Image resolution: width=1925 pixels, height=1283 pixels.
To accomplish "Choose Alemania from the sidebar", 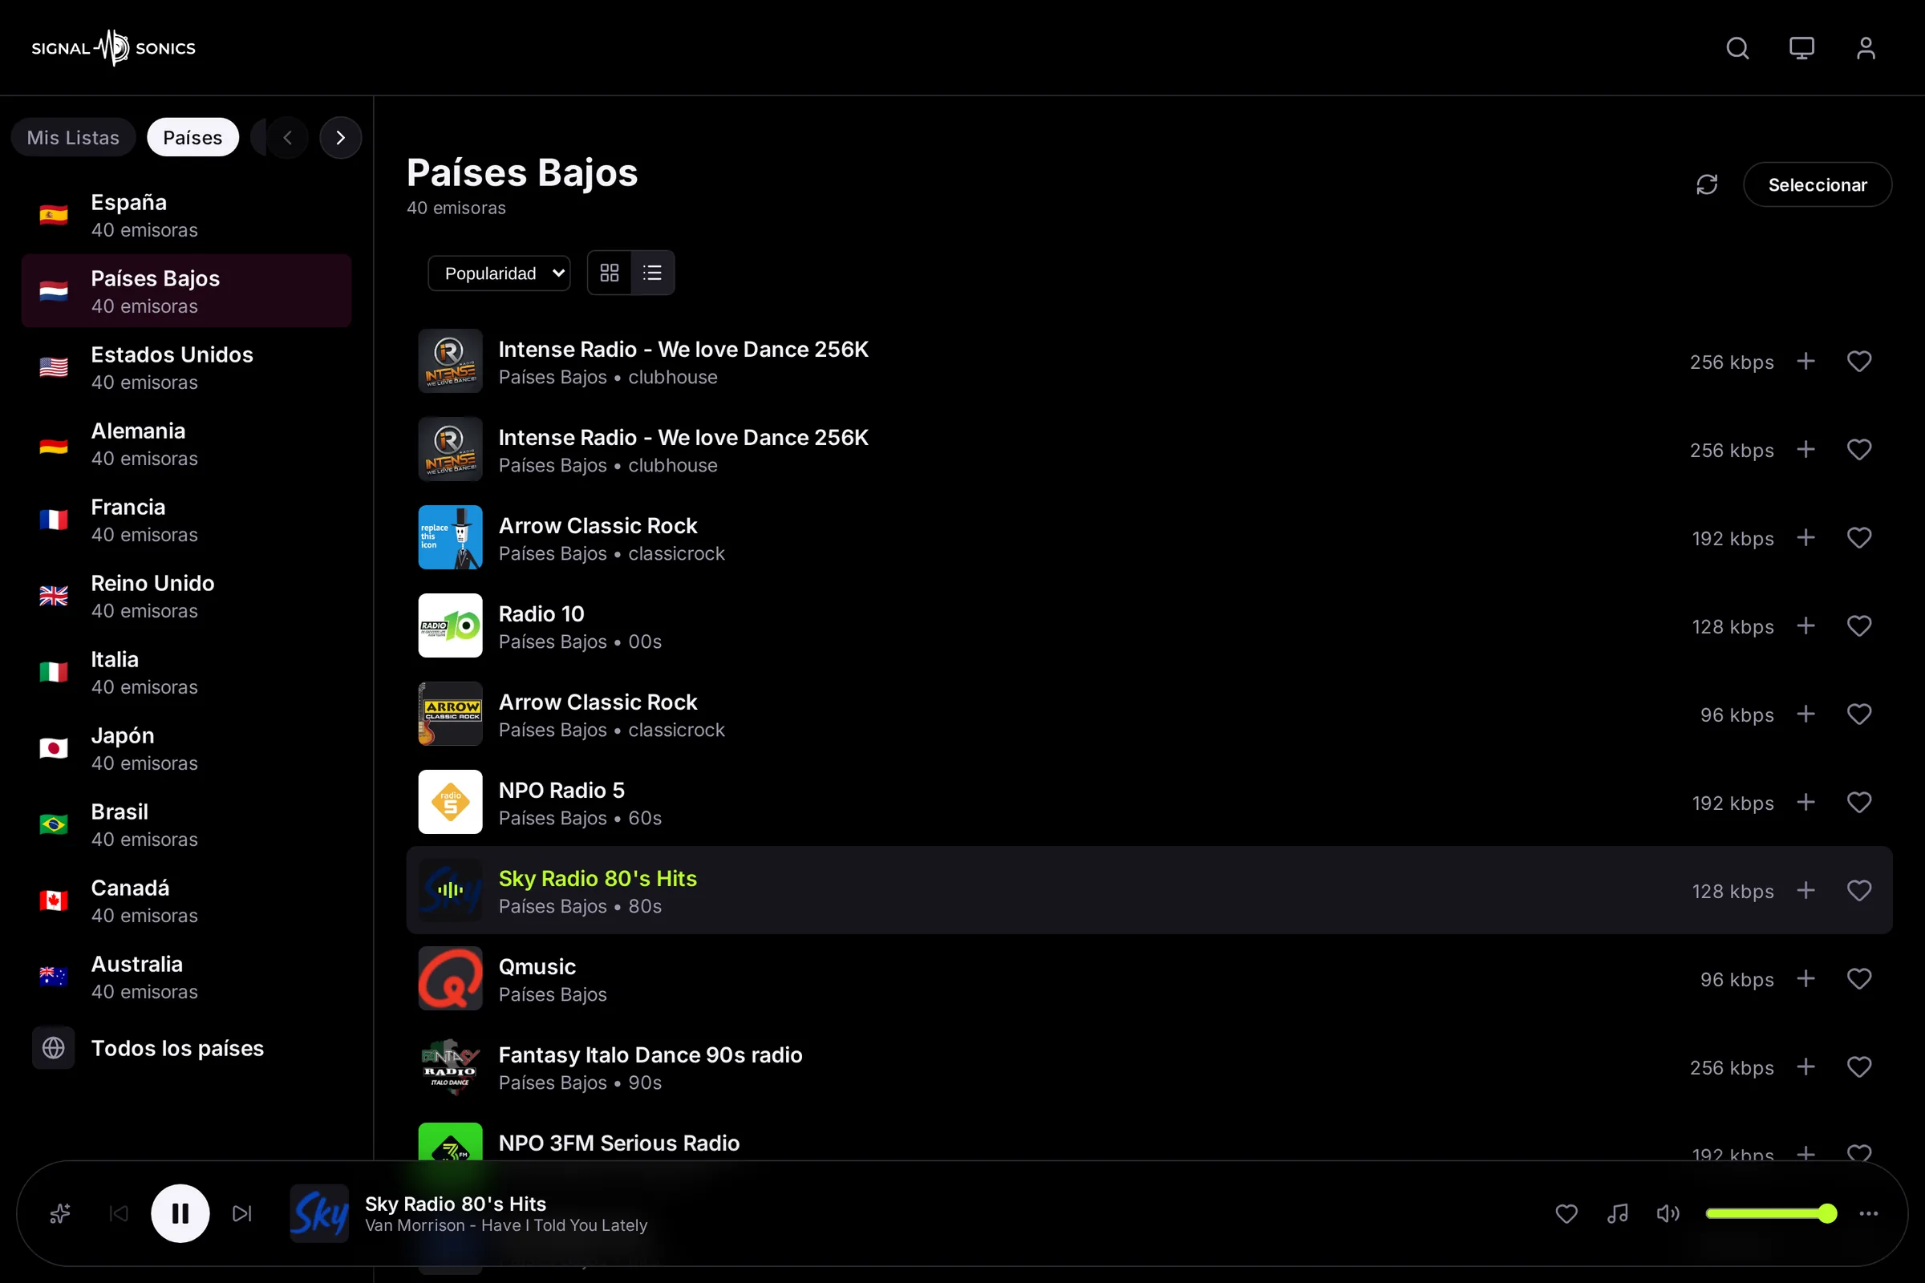I will click(x=187, y=443).
